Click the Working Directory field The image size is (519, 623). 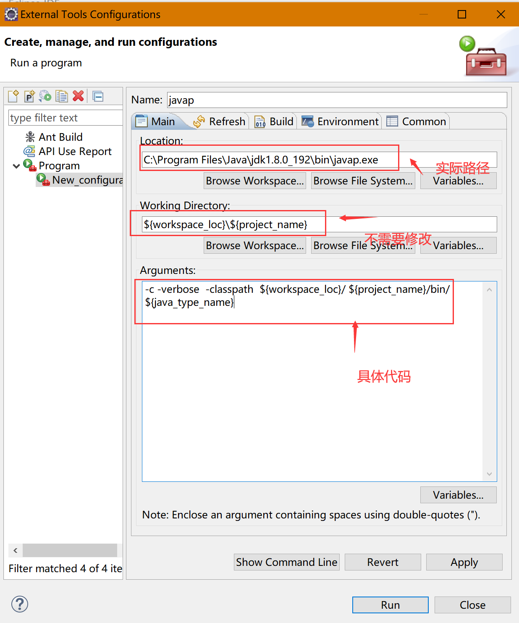(319, 224)
